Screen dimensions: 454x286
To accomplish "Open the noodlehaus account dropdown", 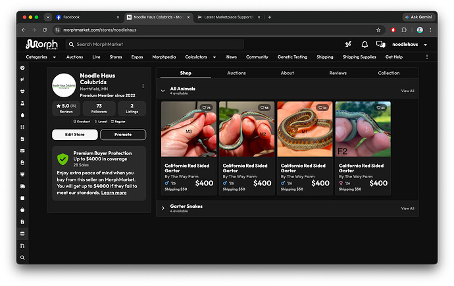I will click(409, 44).
